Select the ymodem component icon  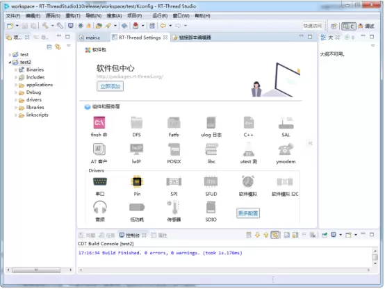(x=286, y=149)
